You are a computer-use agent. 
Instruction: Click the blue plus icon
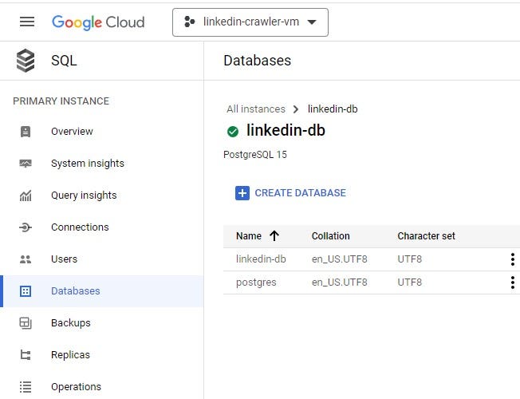tap(242, 193)
